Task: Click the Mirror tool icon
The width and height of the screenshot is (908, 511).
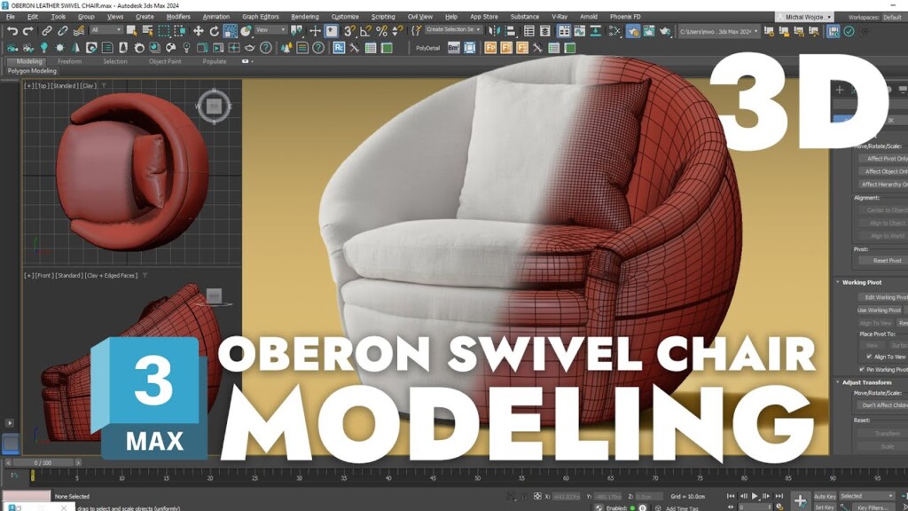Action: click(494, 31)
